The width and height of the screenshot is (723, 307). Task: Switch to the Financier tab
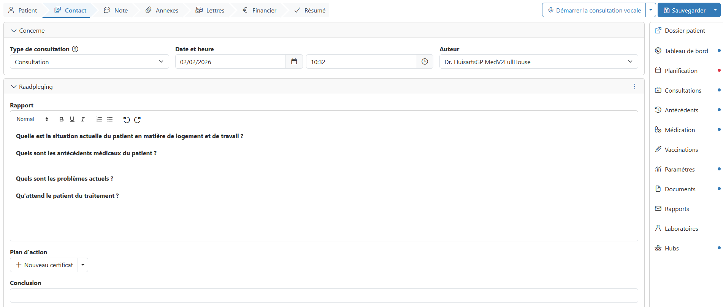point(260,10)
